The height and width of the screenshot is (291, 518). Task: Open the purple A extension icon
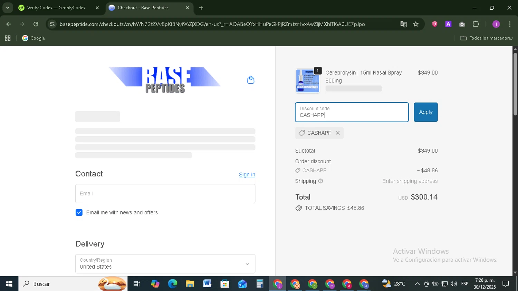(448, 24)
